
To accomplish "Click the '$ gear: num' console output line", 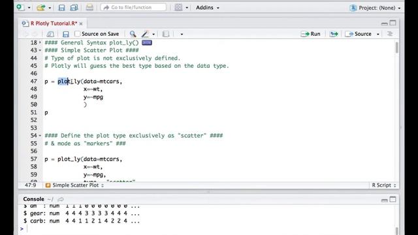I will (x=81, y=213).
